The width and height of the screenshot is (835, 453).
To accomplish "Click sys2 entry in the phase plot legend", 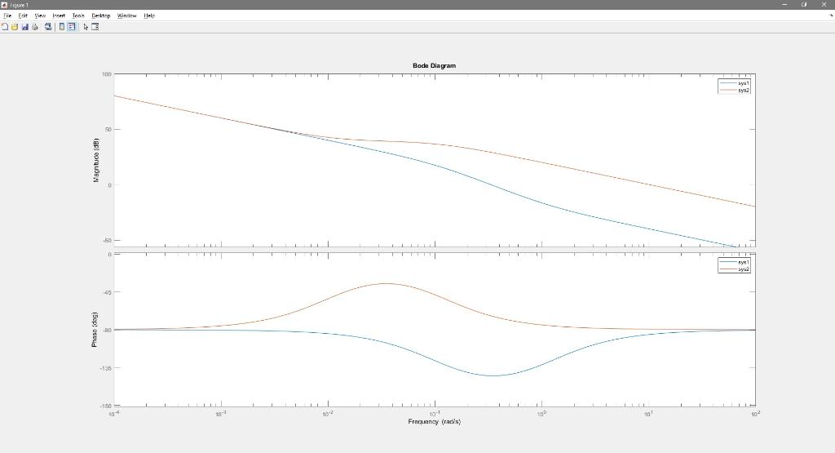I will (x=735, y=269).
